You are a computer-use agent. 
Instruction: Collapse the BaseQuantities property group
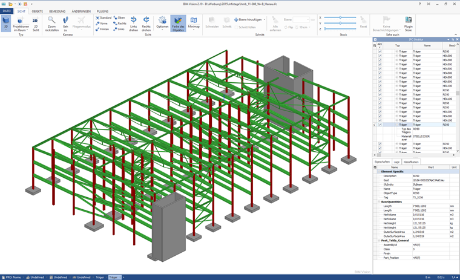pyautogui.click(x=379, y=202)
